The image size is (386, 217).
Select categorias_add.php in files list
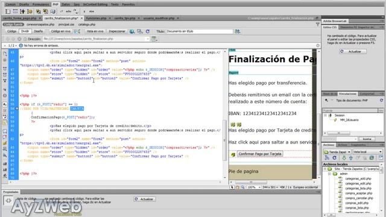[358, 178]
